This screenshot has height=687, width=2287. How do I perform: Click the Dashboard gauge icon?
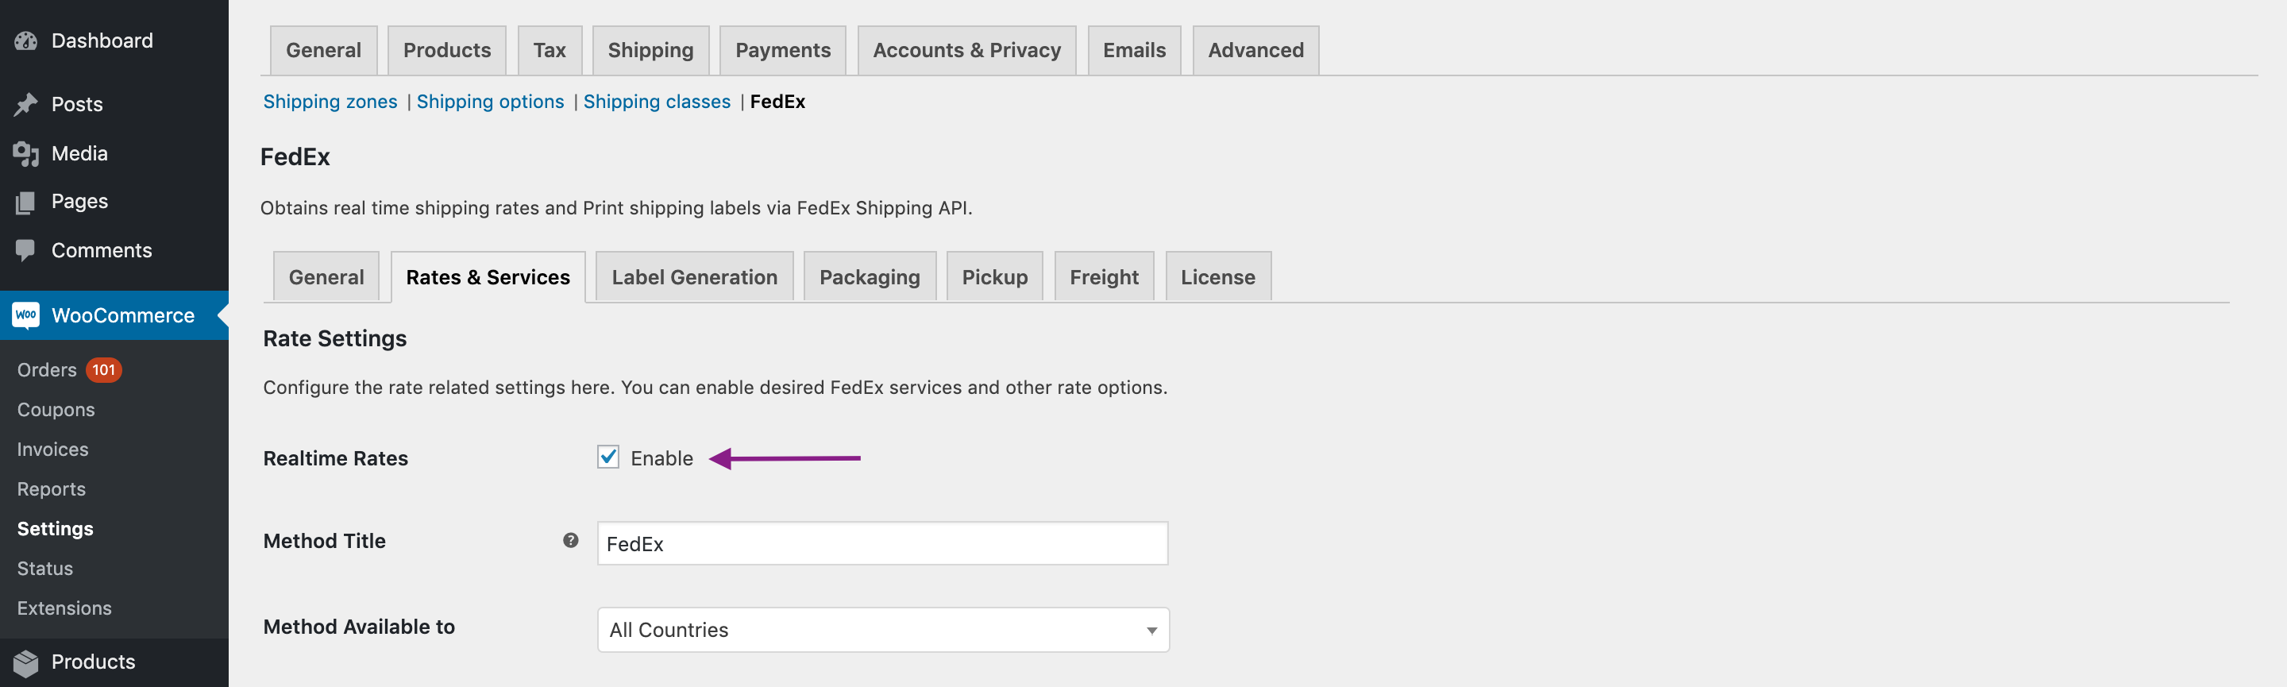[x=25, y=41]
